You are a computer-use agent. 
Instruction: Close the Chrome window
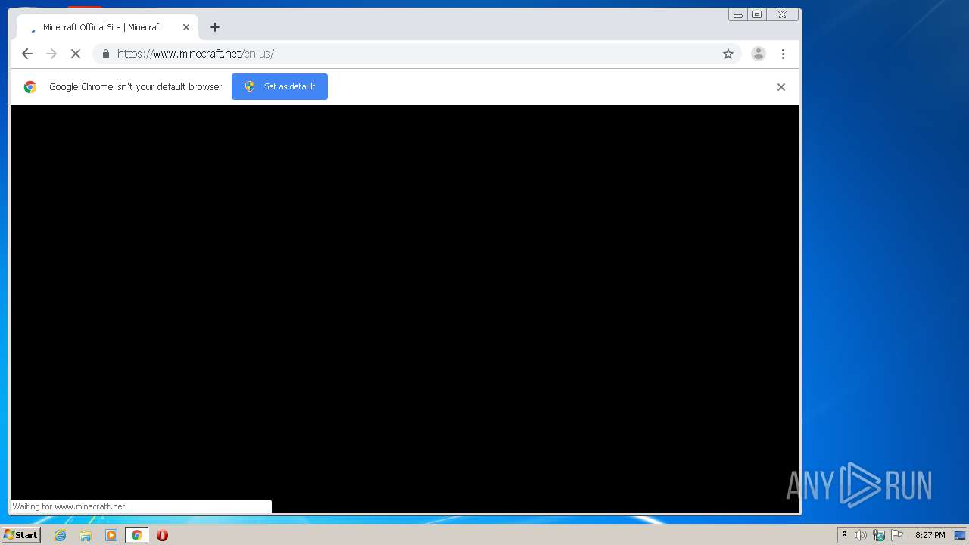[x=783, y=14]
